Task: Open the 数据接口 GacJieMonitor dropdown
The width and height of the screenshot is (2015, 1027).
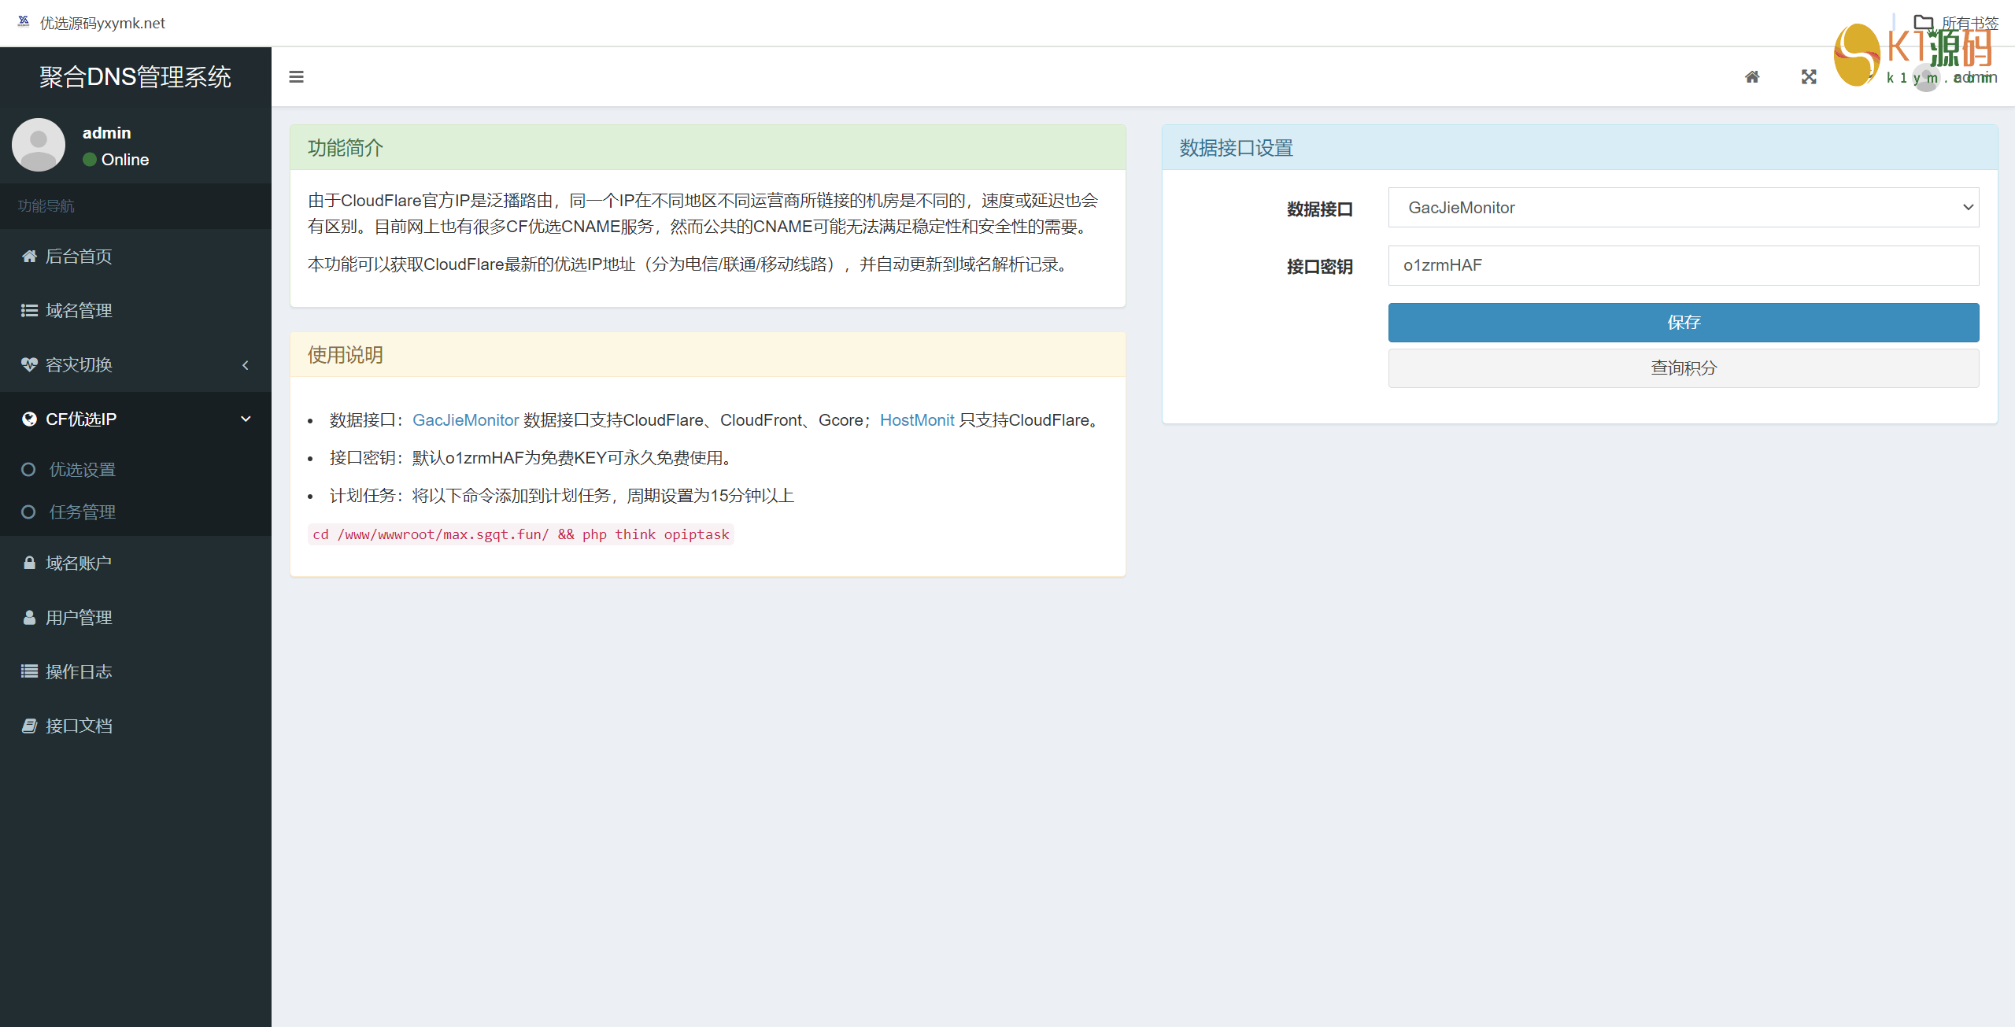Action: 1683,208
